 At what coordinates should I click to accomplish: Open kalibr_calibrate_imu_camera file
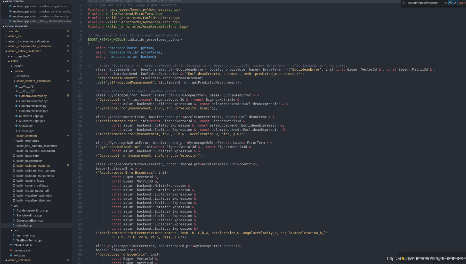tap(36, 171)
